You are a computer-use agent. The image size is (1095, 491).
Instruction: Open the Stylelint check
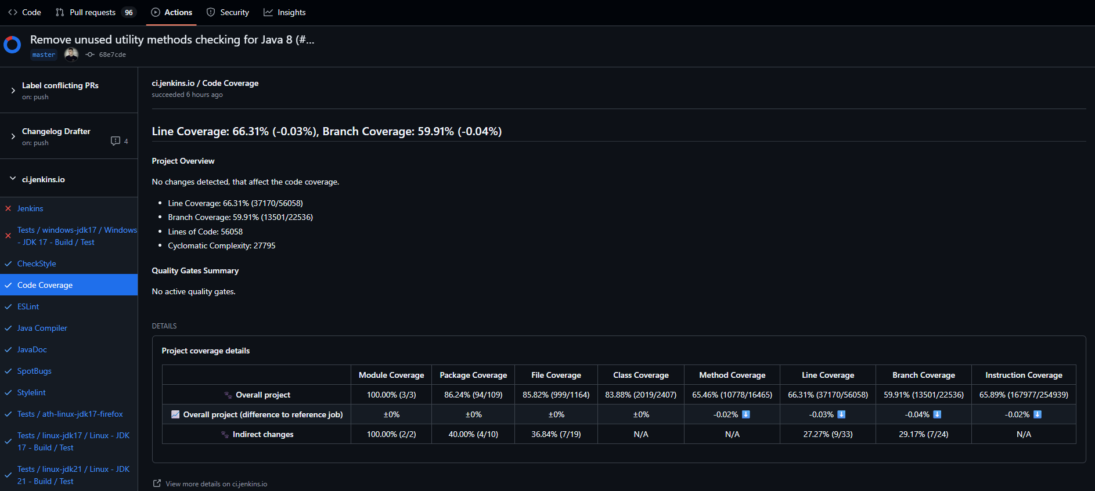31,392
